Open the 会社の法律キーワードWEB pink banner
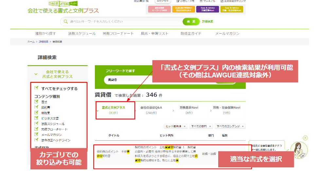This screenshot has height=171, width=335. pyautogui.click(x=160, y=9)
